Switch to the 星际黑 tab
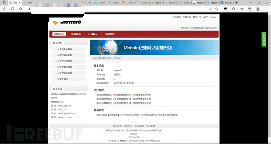Image resolution: width=271 pixels, height=144 pixels. click(156, 3)
